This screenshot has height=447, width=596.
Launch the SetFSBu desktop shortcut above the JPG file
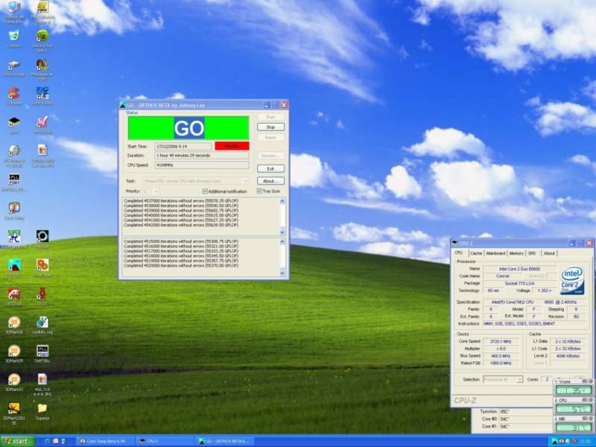tap(42, 351)
